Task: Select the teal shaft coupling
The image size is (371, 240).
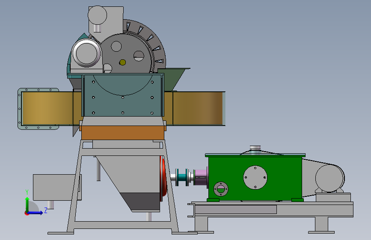Action: 182,177
